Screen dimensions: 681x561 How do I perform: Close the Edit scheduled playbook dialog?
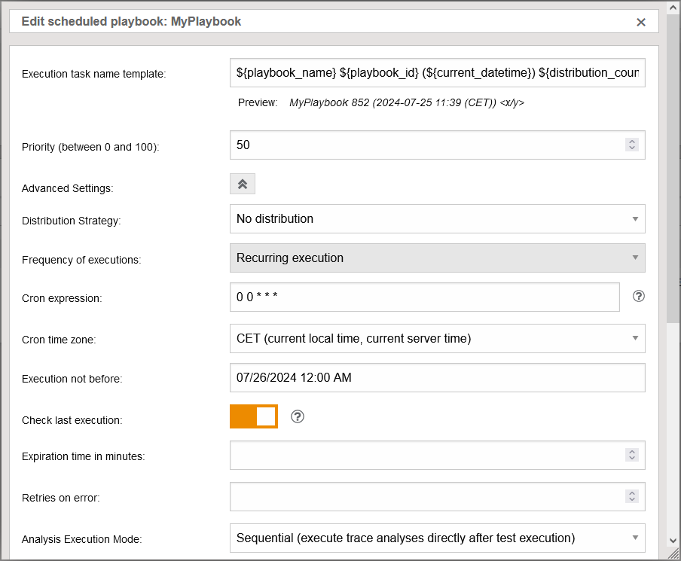coord(641,22)
